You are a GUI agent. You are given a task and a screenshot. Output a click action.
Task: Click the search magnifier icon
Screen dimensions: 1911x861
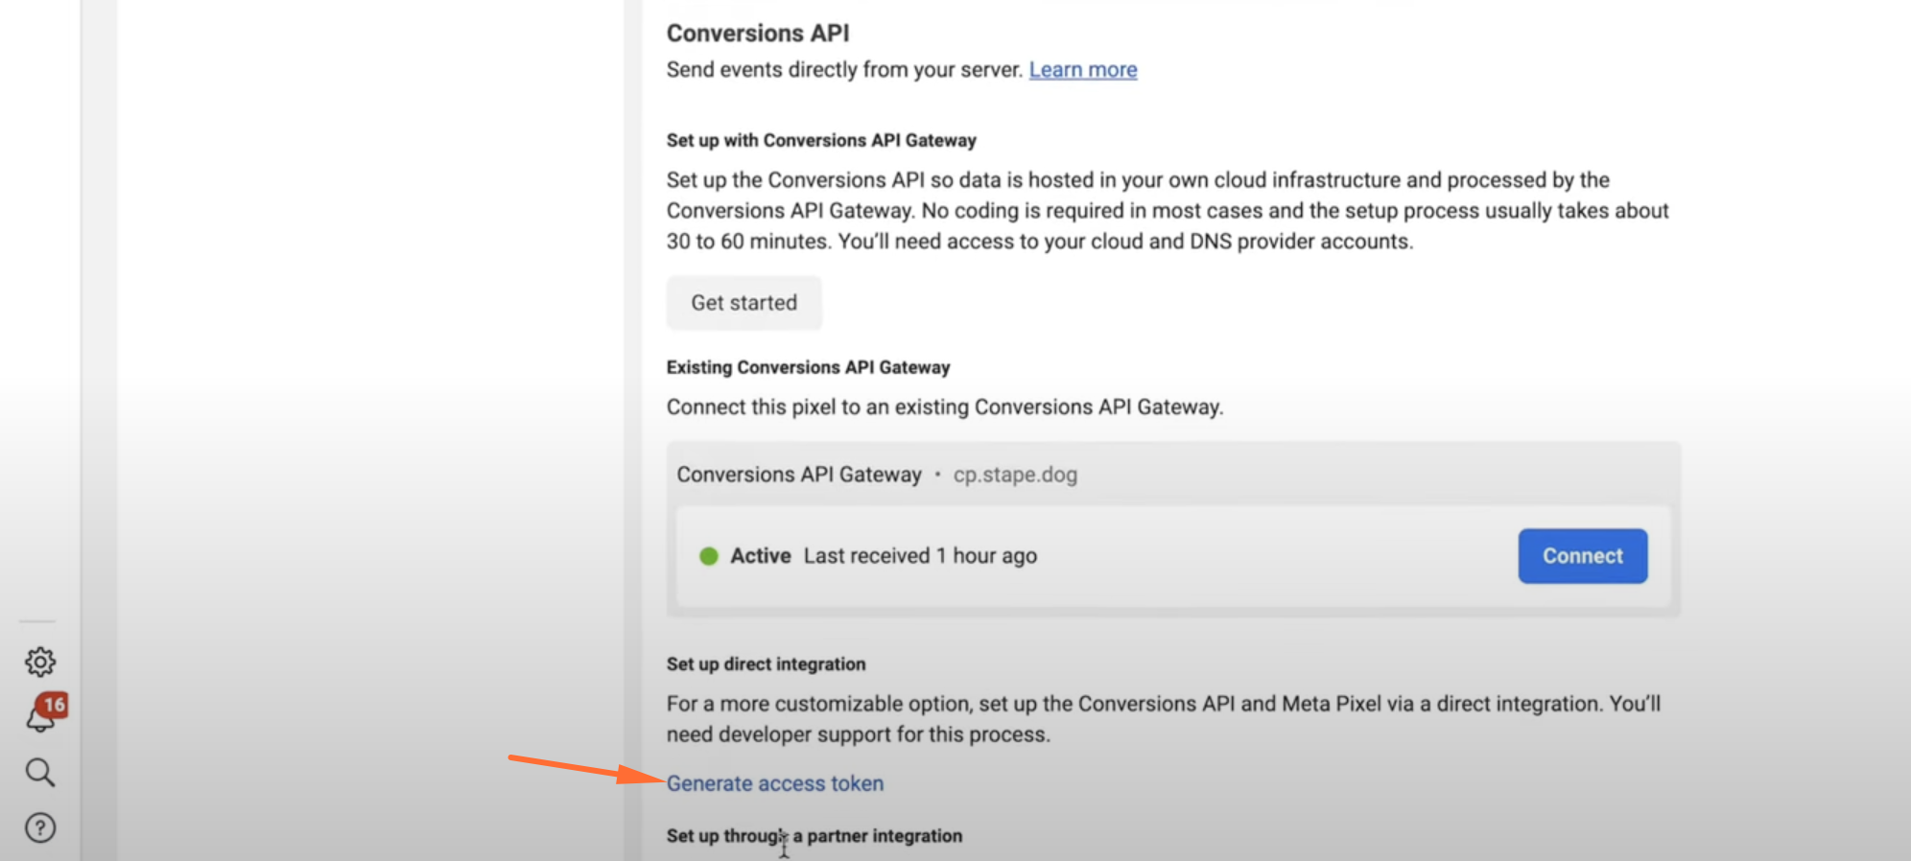click(40, 772)
